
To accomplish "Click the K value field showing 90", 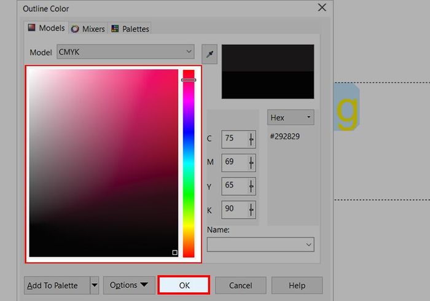I will 235,210.
